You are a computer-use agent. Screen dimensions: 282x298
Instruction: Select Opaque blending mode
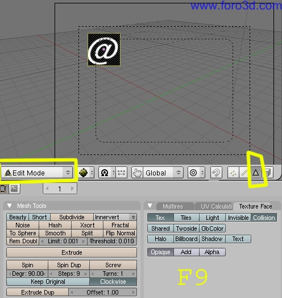point(160,252)
